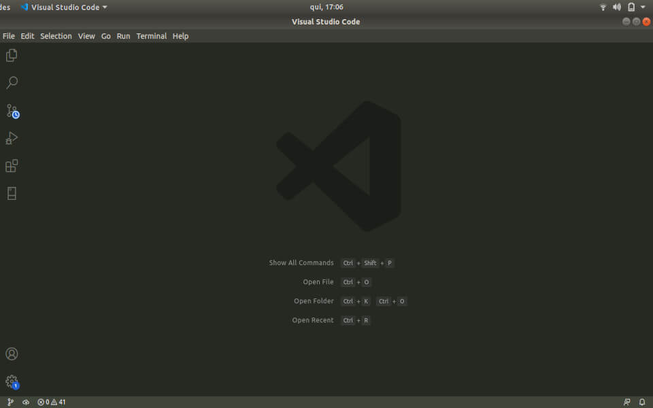This screenshot has width=653, height=408.
Task: Click the K key hint for Open Folder
Action: 366,301
